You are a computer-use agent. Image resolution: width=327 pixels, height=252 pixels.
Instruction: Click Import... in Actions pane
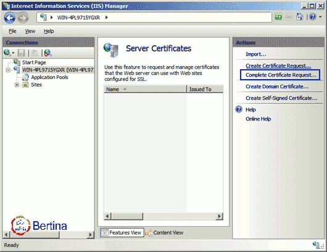(x=255, y=54)
